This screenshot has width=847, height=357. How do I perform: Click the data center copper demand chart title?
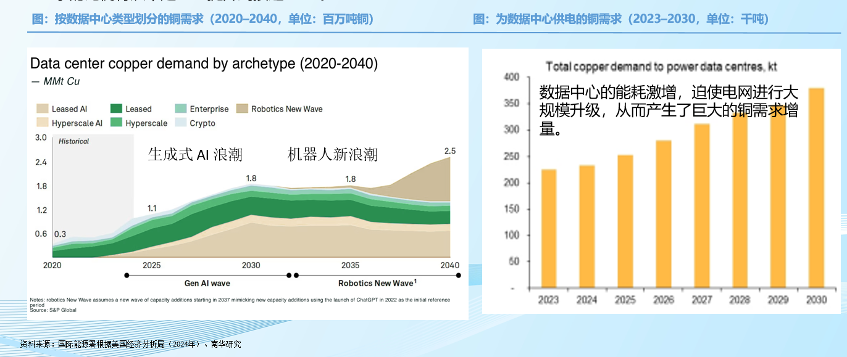tap(204, 64)
